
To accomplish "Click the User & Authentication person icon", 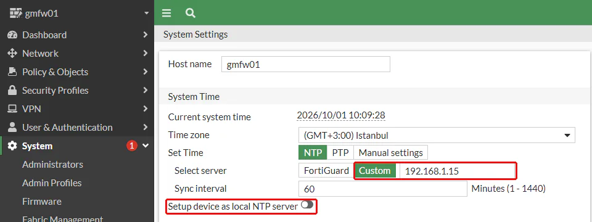I will click(12, 127).
